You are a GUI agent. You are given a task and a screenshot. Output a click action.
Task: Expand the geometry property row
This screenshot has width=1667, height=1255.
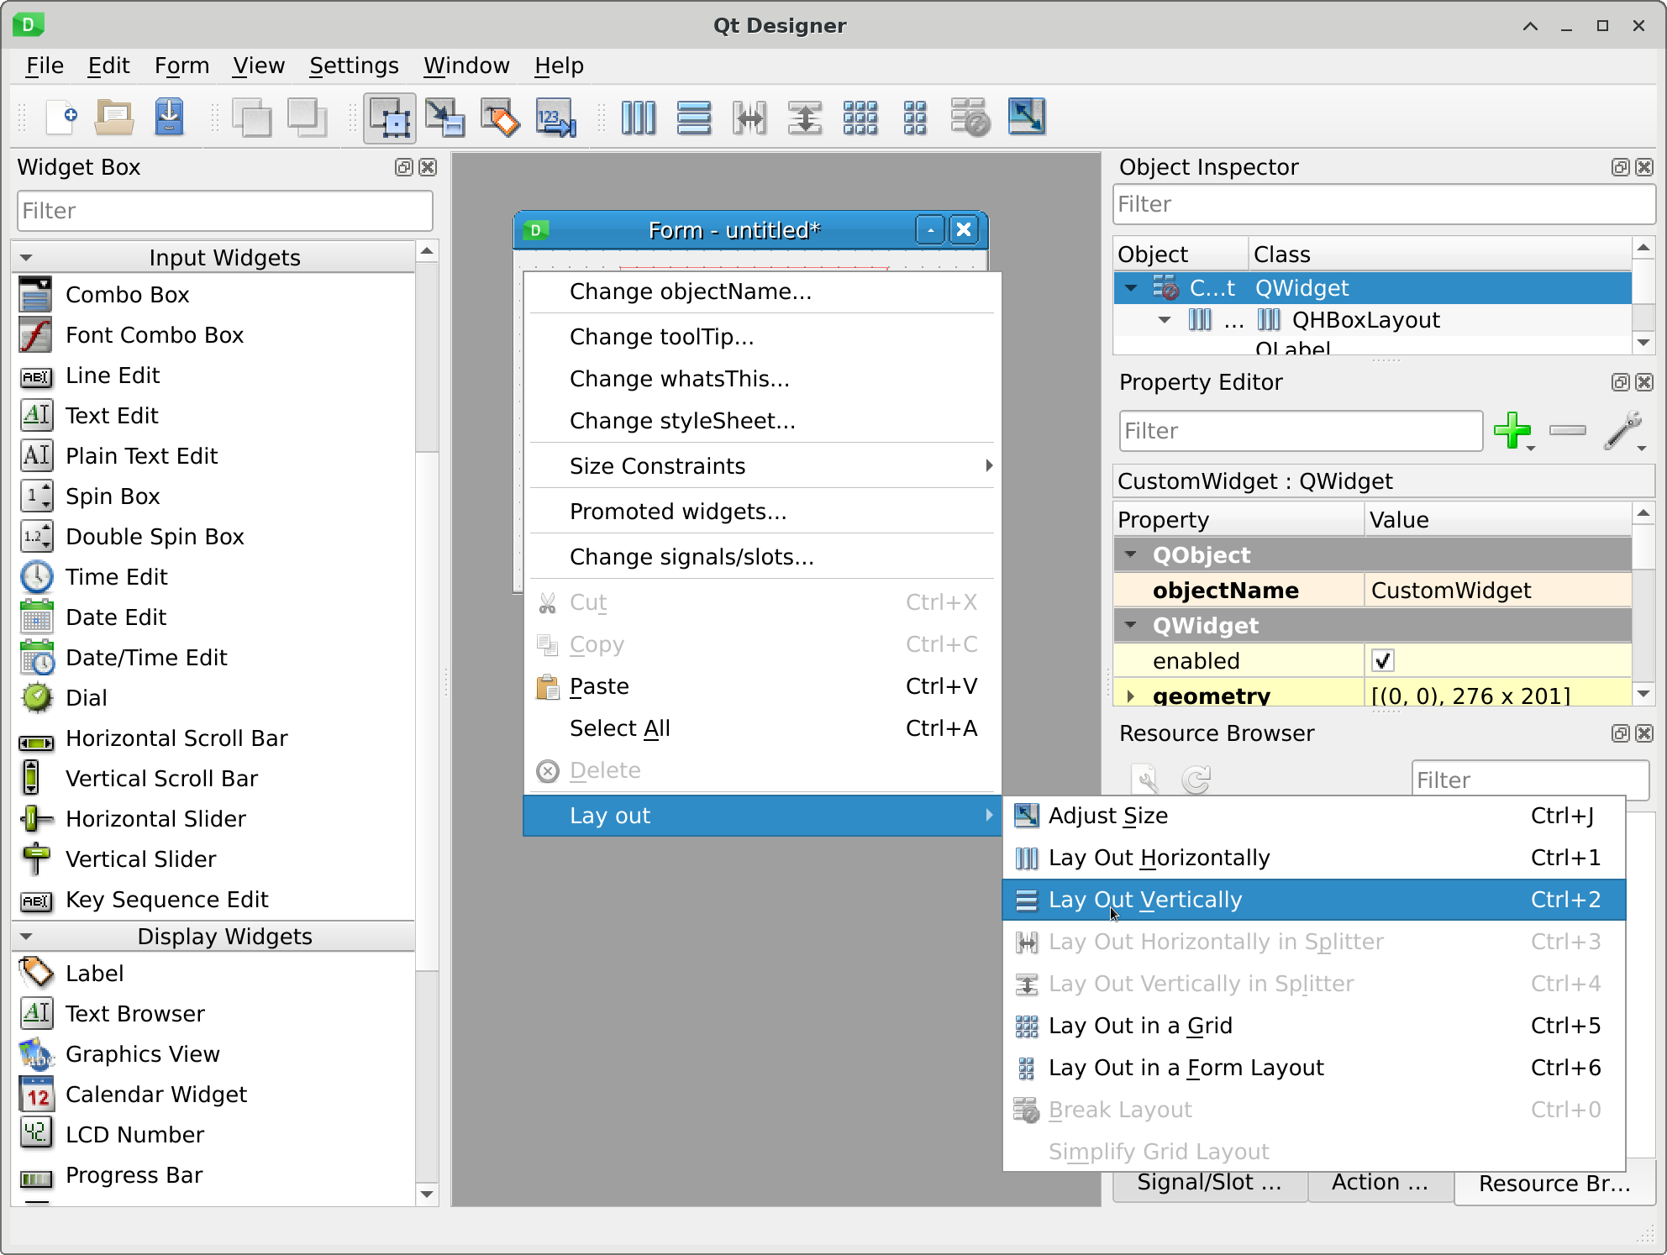(x=1130, y=696)
